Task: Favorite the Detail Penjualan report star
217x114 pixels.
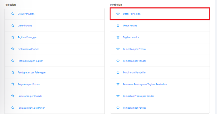Action: point(13,14)
